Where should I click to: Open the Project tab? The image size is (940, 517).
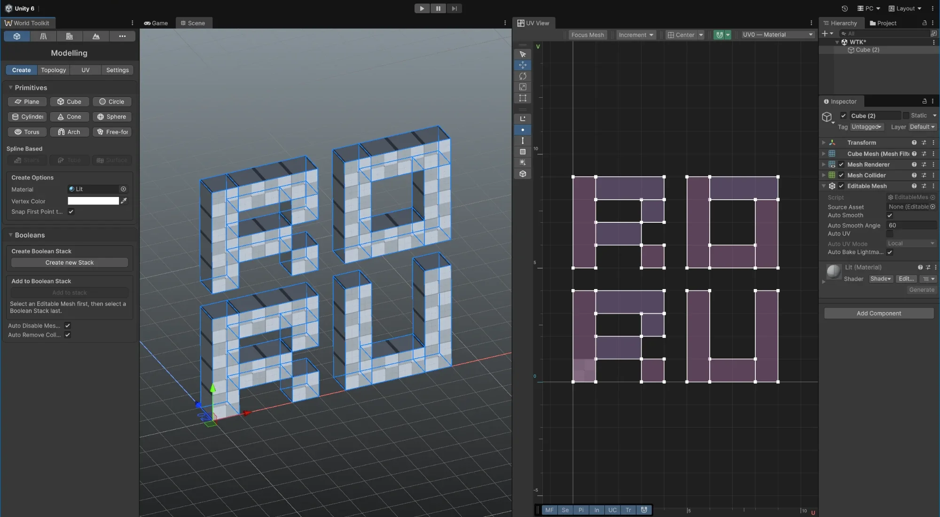(883, 23)
